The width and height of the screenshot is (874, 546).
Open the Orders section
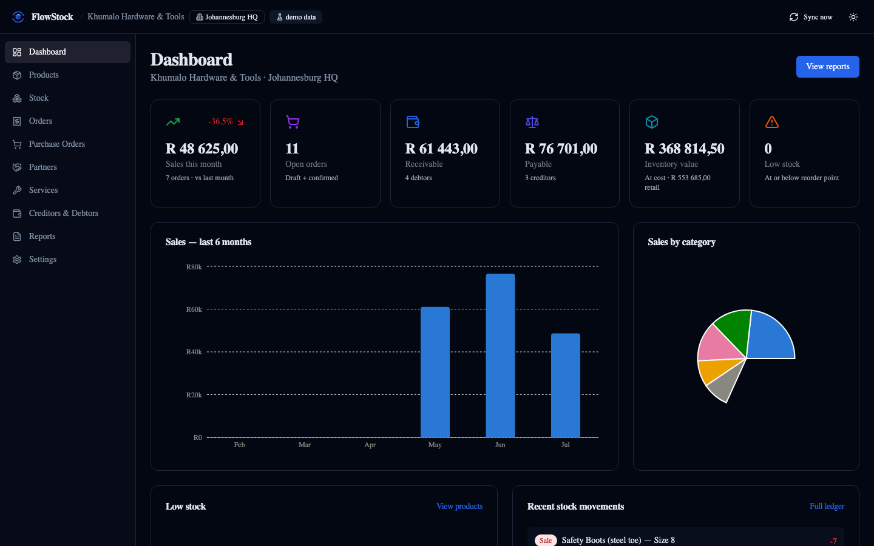click(x=67, y=121)
